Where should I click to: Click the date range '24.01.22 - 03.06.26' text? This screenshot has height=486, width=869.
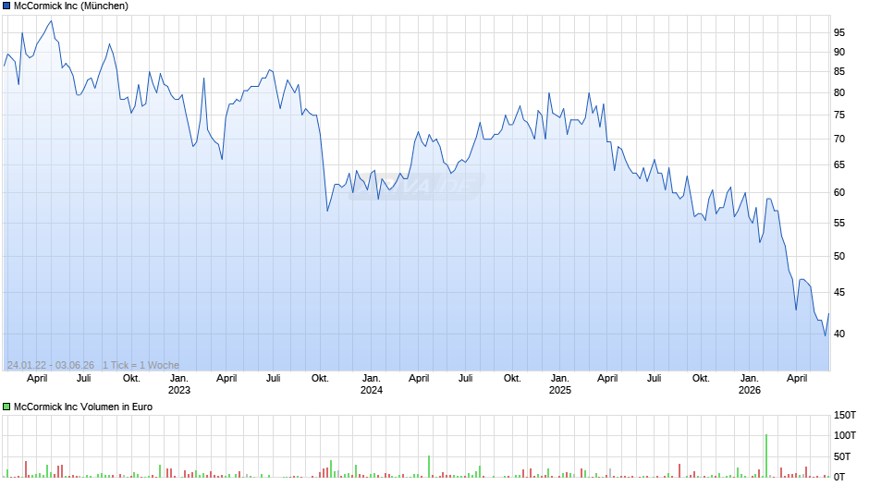pos(51,365)
